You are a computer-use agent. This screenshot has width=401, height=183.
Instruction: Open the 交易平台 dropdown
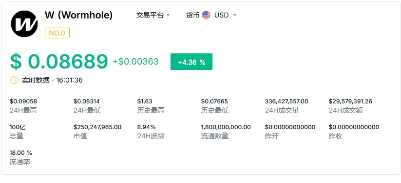153,16
